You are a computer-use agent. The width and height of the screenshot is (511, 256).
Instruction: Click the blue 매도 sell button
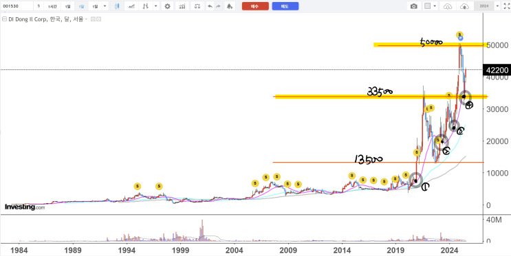click(285, 6)
